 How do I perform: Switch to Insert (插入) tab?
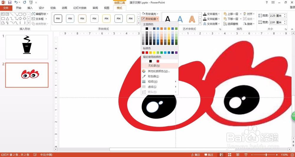tap(30, 8)
